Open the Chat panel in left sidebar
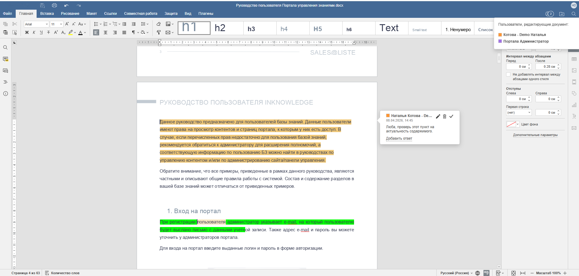The height and width of the screenshot is (276, 579). click(5, 70)
